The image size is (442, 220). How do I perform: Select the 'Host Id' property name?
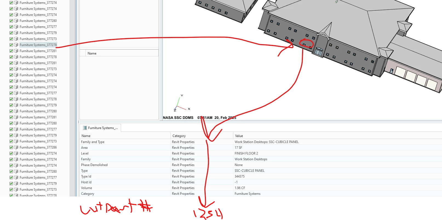[86, 182]
